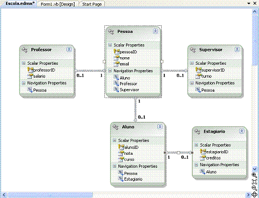The height and width of the screenshot is (198, 259).
Task: Click the Estagiario entity type icon
Action: click(x=197, y=132)
